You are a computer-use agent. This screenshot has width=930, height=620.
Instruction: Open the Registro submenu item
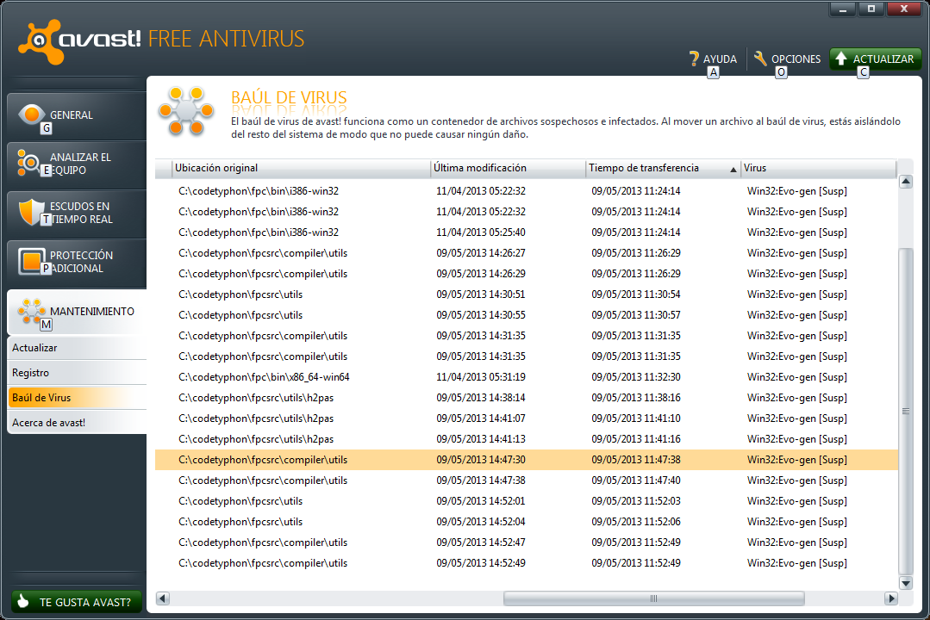77,373
